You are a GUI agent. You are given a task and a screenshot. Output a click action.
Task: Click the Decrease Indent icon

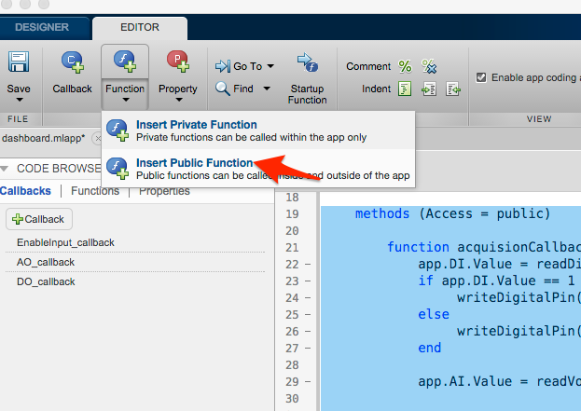click(x=453, y=89)
